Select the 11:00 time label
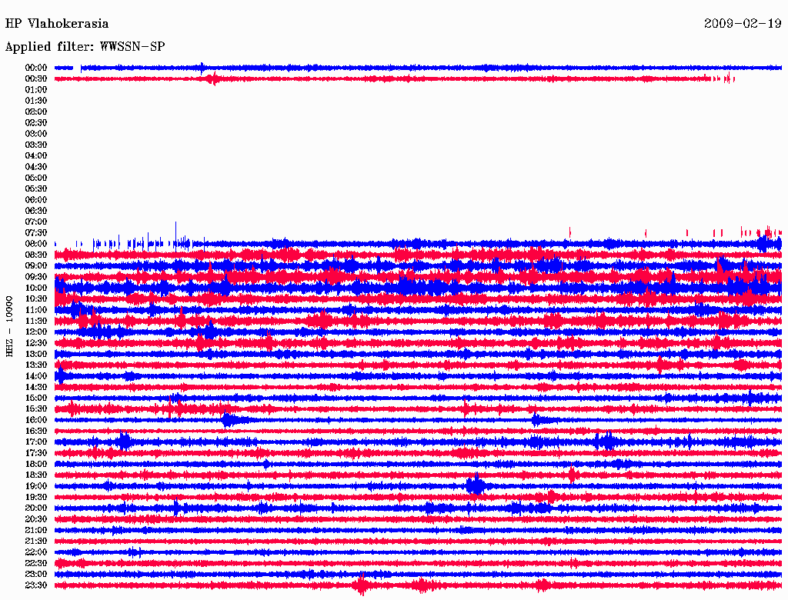 (35, 310)
